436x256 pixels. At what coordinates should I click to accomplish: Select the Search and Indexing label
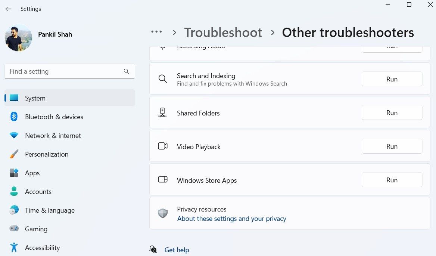point(206,76)
